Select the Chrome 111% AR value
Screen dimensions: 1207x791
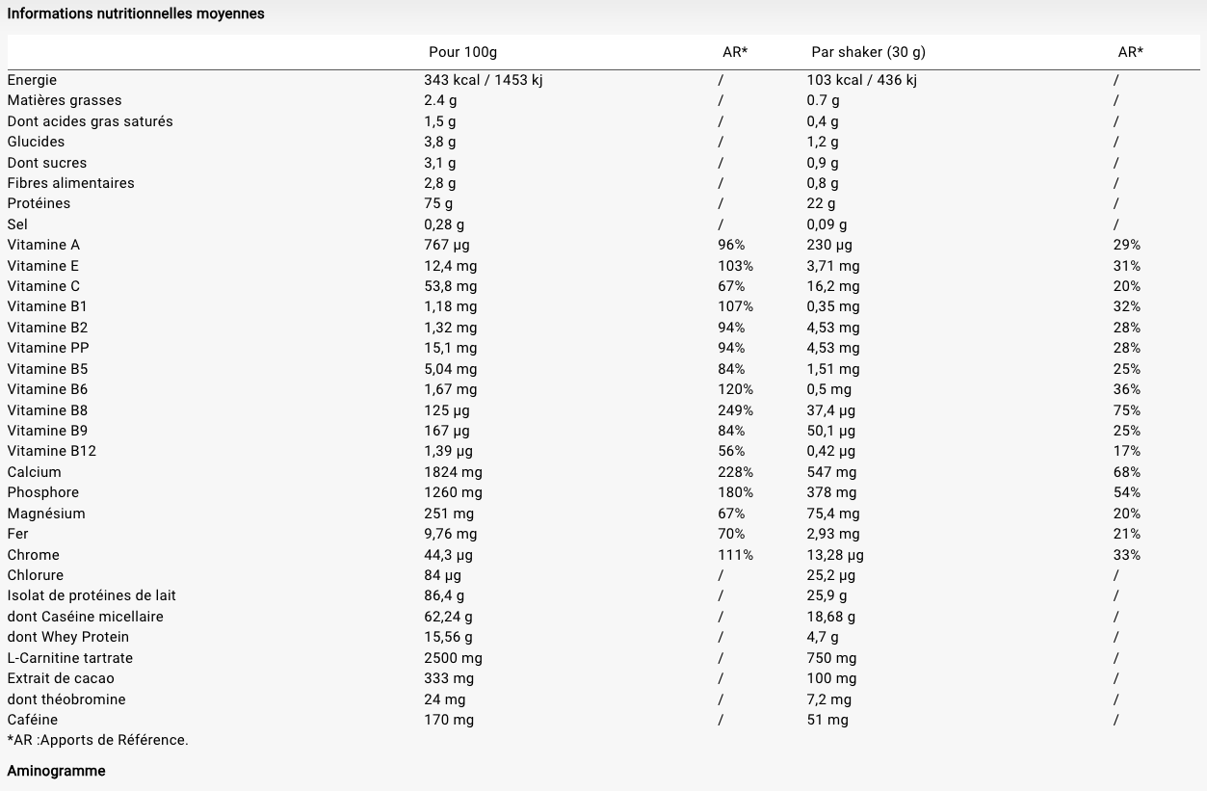[736, 555]
